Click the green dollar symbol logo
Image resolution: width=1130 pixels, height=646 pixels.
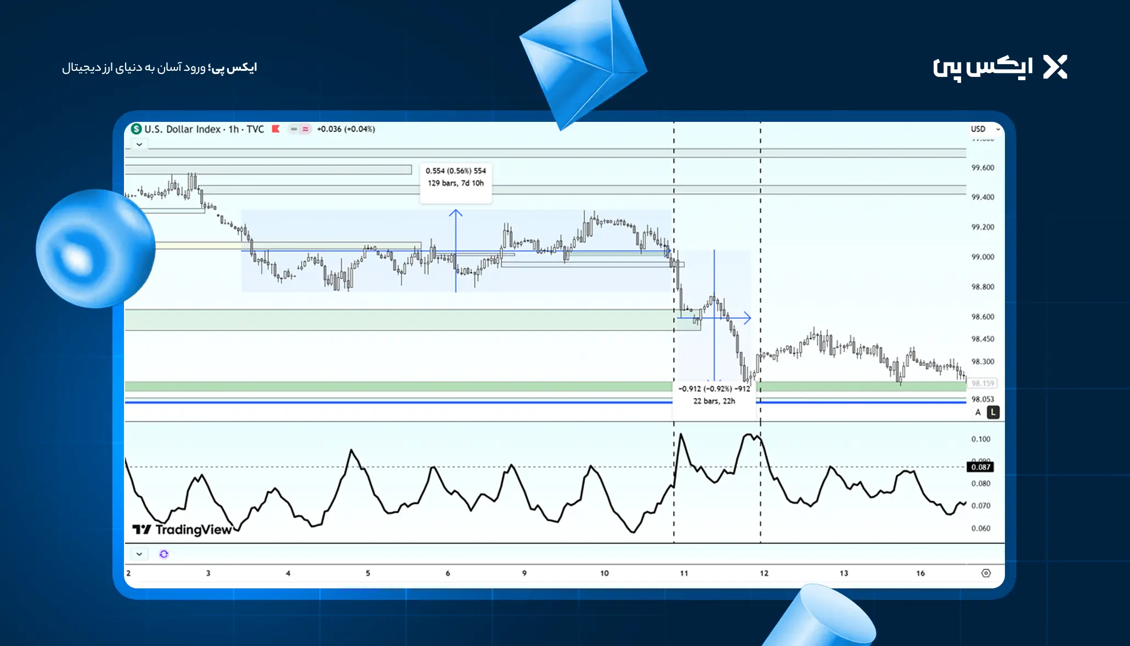pos(136,129)
